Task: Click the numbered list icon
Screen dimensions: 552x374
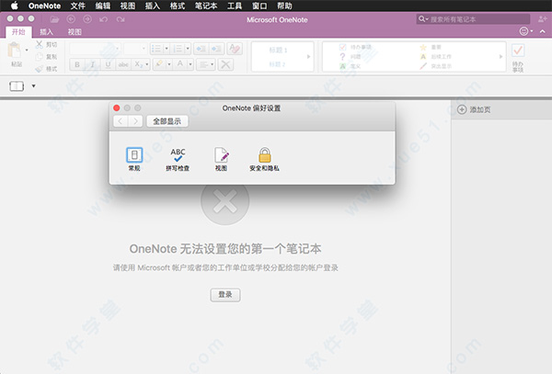Action: [178, 49]
